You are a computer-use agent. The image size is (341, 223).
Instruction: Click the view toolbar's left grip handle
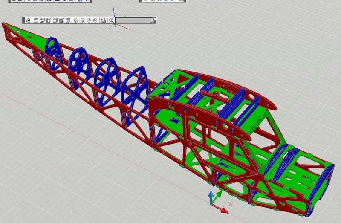pos(23,20)
